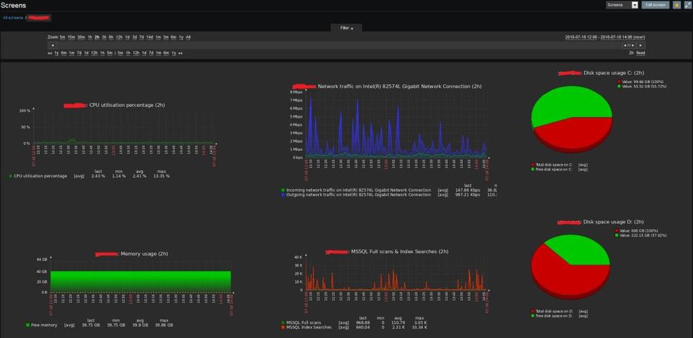
Task: Click orange MSSQL Index Searches legend swatch
Action: click(283, 327)
